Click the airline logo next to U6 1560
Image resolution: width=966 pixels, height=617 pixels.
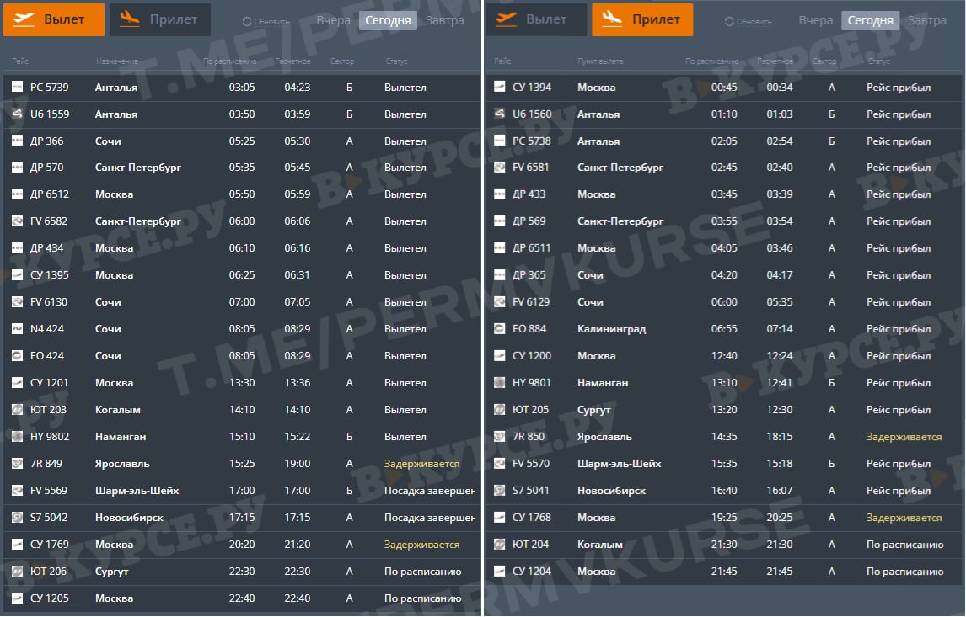click(499, 114)
